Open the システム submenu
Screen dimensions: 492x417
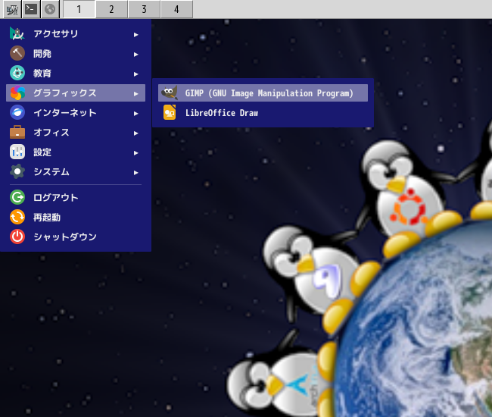[x=76, y=171]
